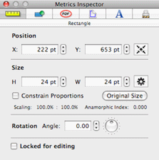Click the rotation Angle stepper
The image size is (159, 160).
[96, 126]
